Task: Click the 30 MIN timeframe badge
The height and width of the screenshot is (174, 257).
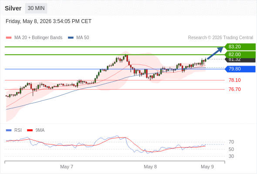Action: 36,8
